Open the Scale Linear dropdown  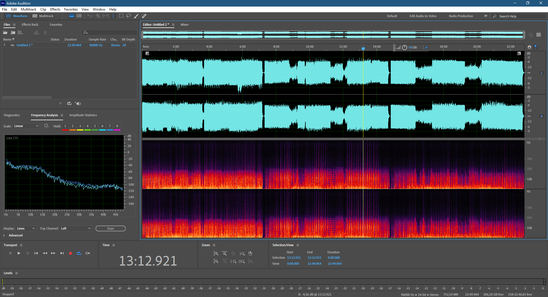26,126
